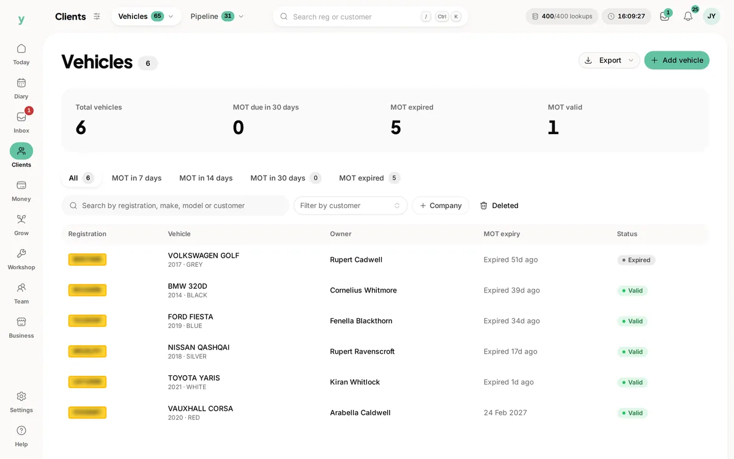Viewport: 734px width, 459px height.
Task: Switch to the All tab
Action: click(81, 178)
